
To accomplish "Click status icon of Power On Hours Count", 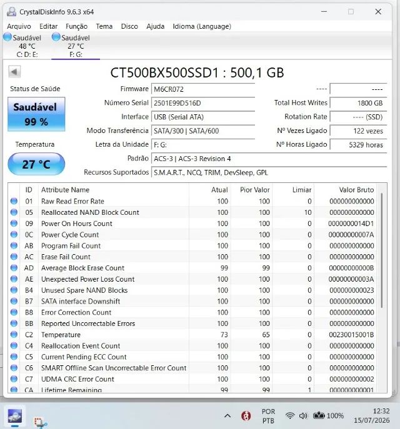I will pos(14,224).
